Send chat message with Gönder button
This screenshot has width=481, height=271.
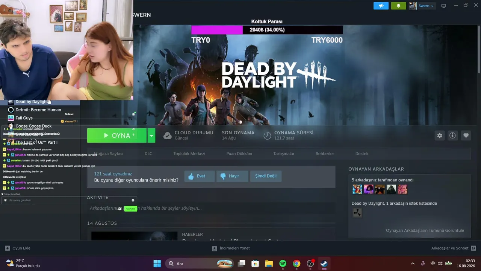point(130,209)
